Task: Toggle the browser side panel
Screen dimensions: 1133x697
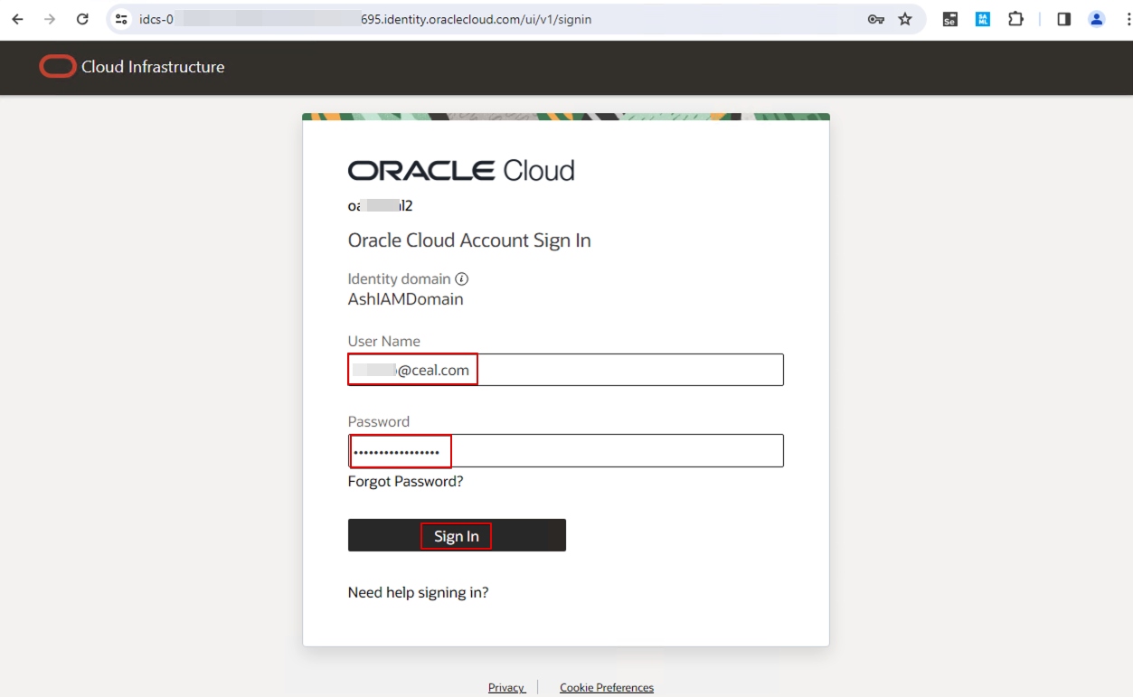Action: click(1064, 19)
